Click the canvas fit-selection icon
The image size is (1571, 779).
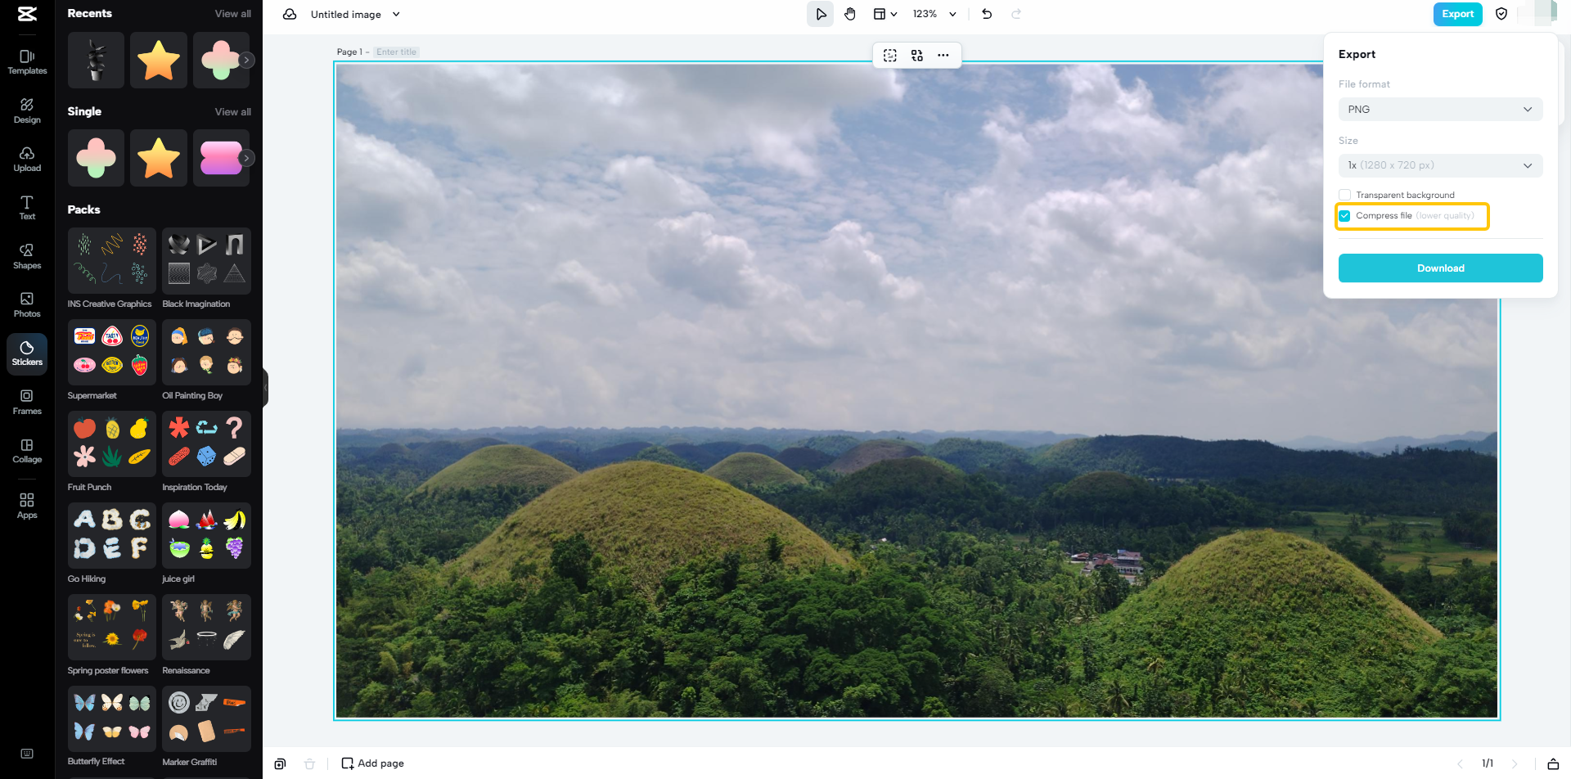(x=890, y=55)
